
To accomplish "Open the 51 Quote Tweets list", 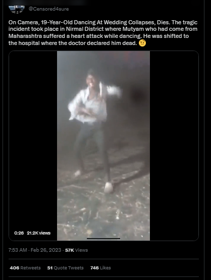I will 65,268.
